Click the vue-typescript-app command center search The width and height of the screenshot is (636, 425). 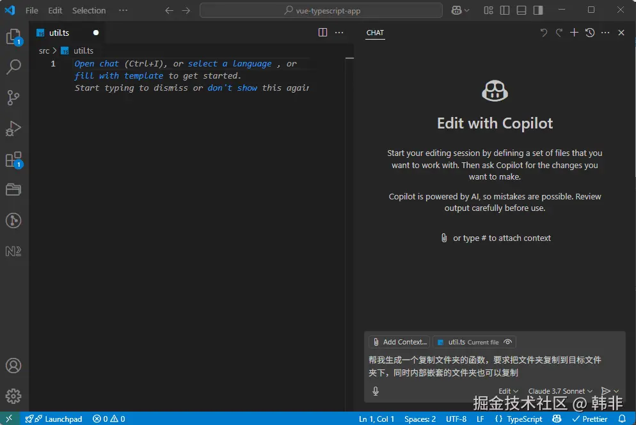tap(321, 10)
